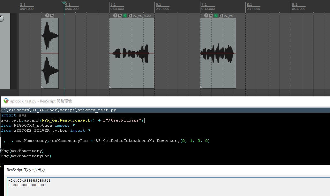The height and width of the screenshot is (196, 330).
Task: Open the FX chain of the AZ_vo_PL00 item
Action: [130, 16]
